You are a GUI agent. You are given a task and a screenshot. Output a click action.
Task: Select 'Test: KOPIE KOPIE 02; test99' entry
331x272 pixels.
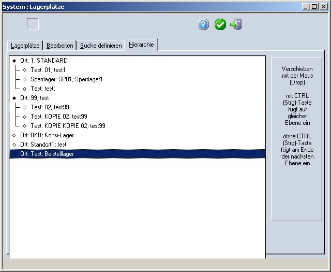point(68,126)
